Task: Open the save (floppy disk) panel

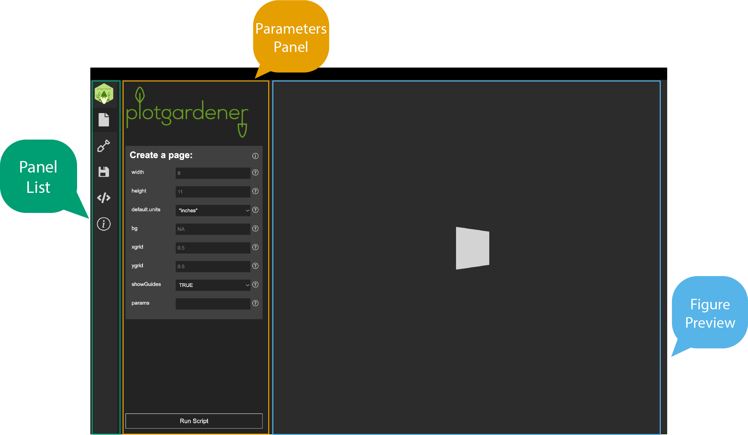Action: coord(104,172)
